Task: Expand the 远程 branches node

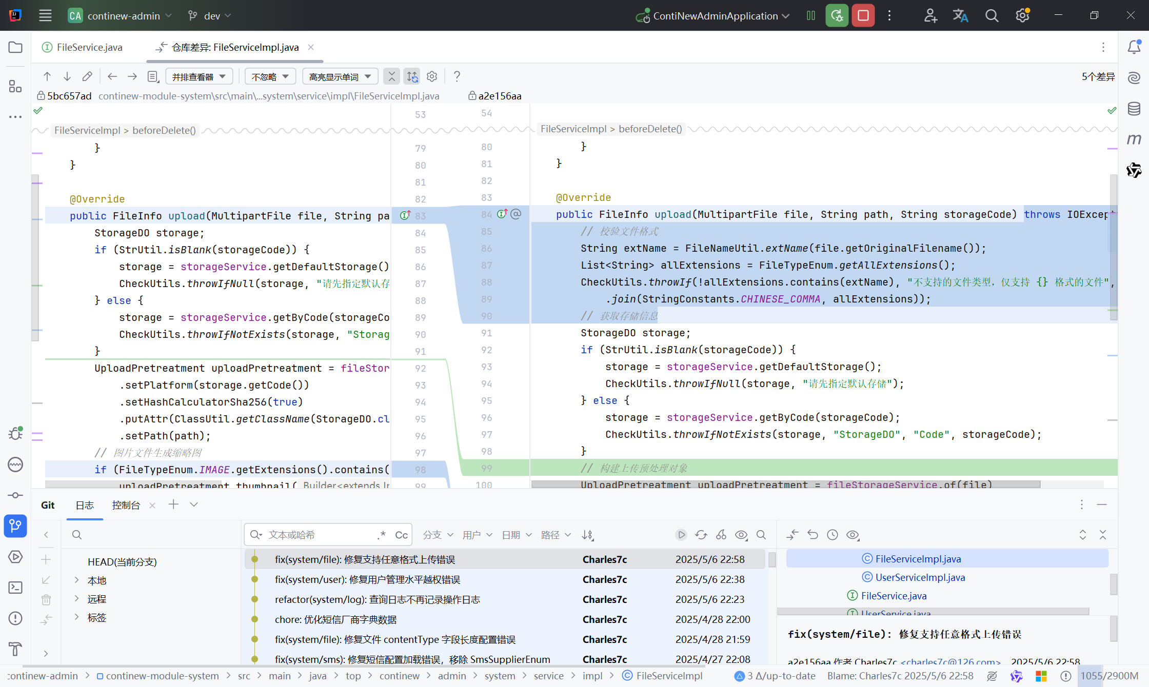Action: point(77,599)
